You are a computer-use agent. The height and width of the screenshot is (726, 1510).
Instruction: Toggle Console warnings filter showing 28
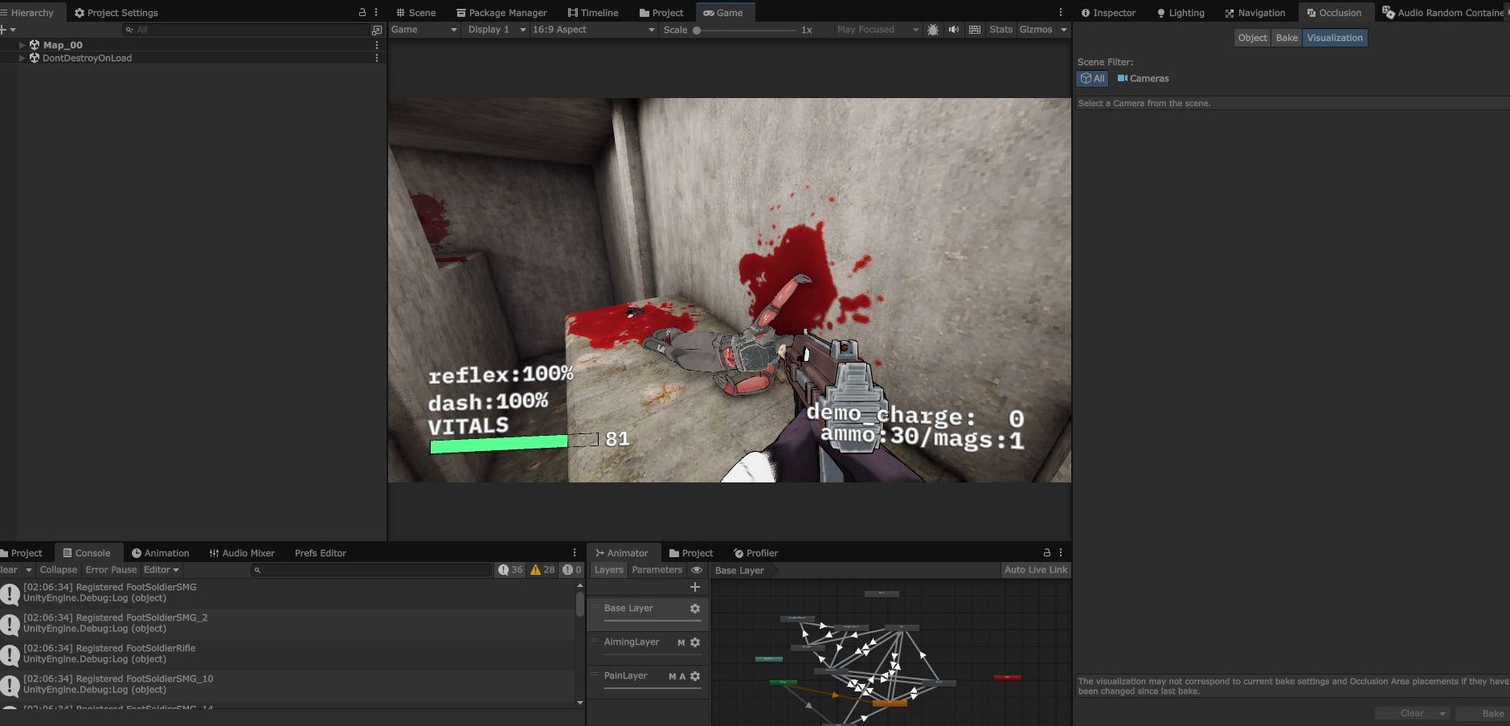(542, 570)
